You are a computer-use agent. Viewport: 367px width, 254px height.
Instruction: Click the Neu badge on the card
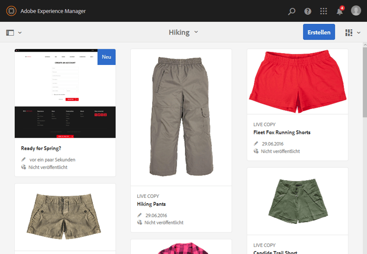(x=107, y=57)
